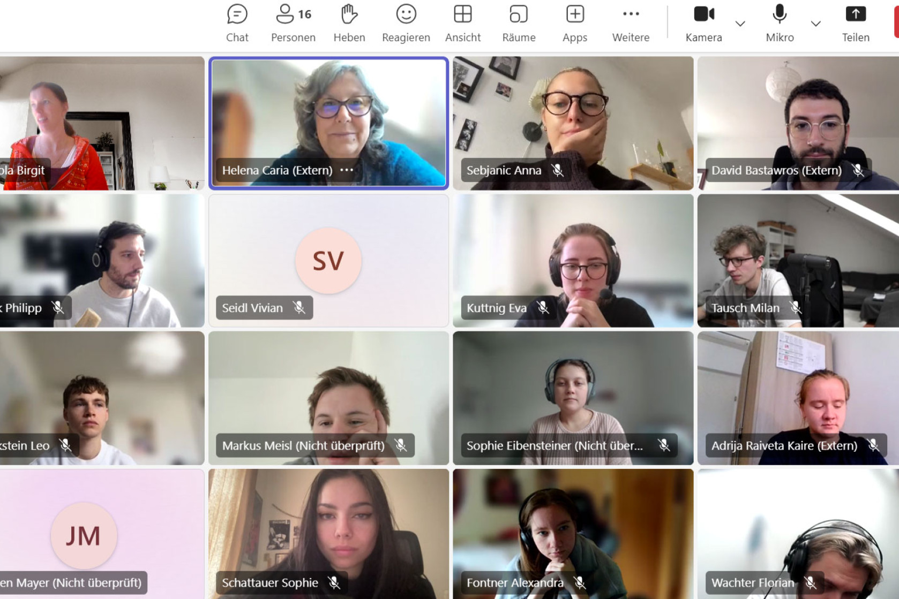This screenshot has width=899, height=599.
Task: Click the David Bastawros (Extern) name label
Action: click(776, 170)
